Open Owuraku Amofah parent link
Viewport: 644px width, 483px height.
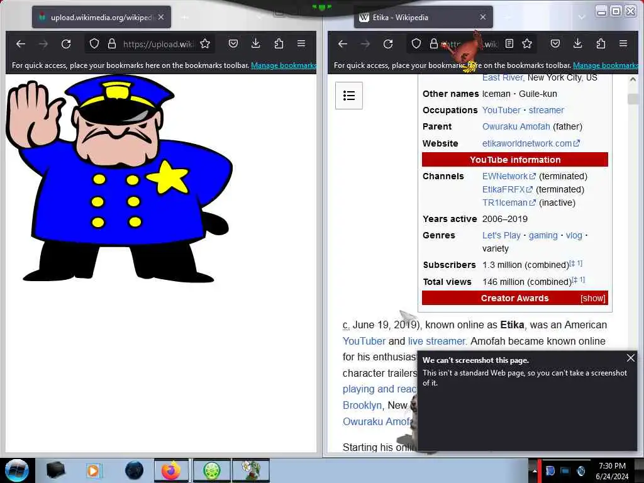pos(516,126)
